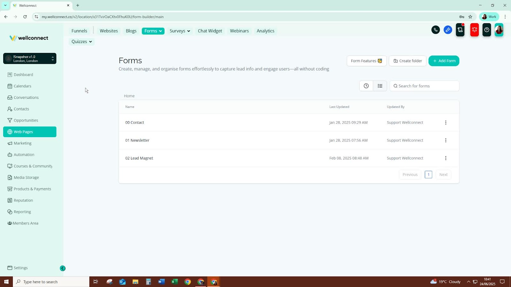Focus the Search for forms field
Image resolution: width=511 pixels, height=287 pixels.
coord(424,86)
